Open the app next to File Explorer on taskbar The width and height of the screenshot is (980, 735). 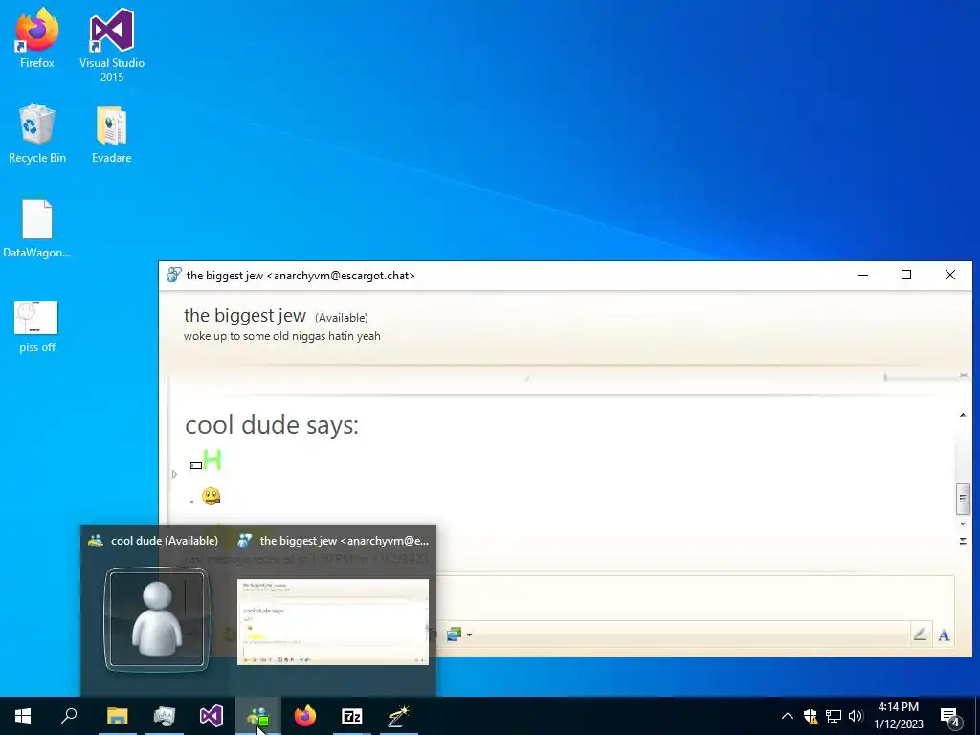click(x=165, y=716)
